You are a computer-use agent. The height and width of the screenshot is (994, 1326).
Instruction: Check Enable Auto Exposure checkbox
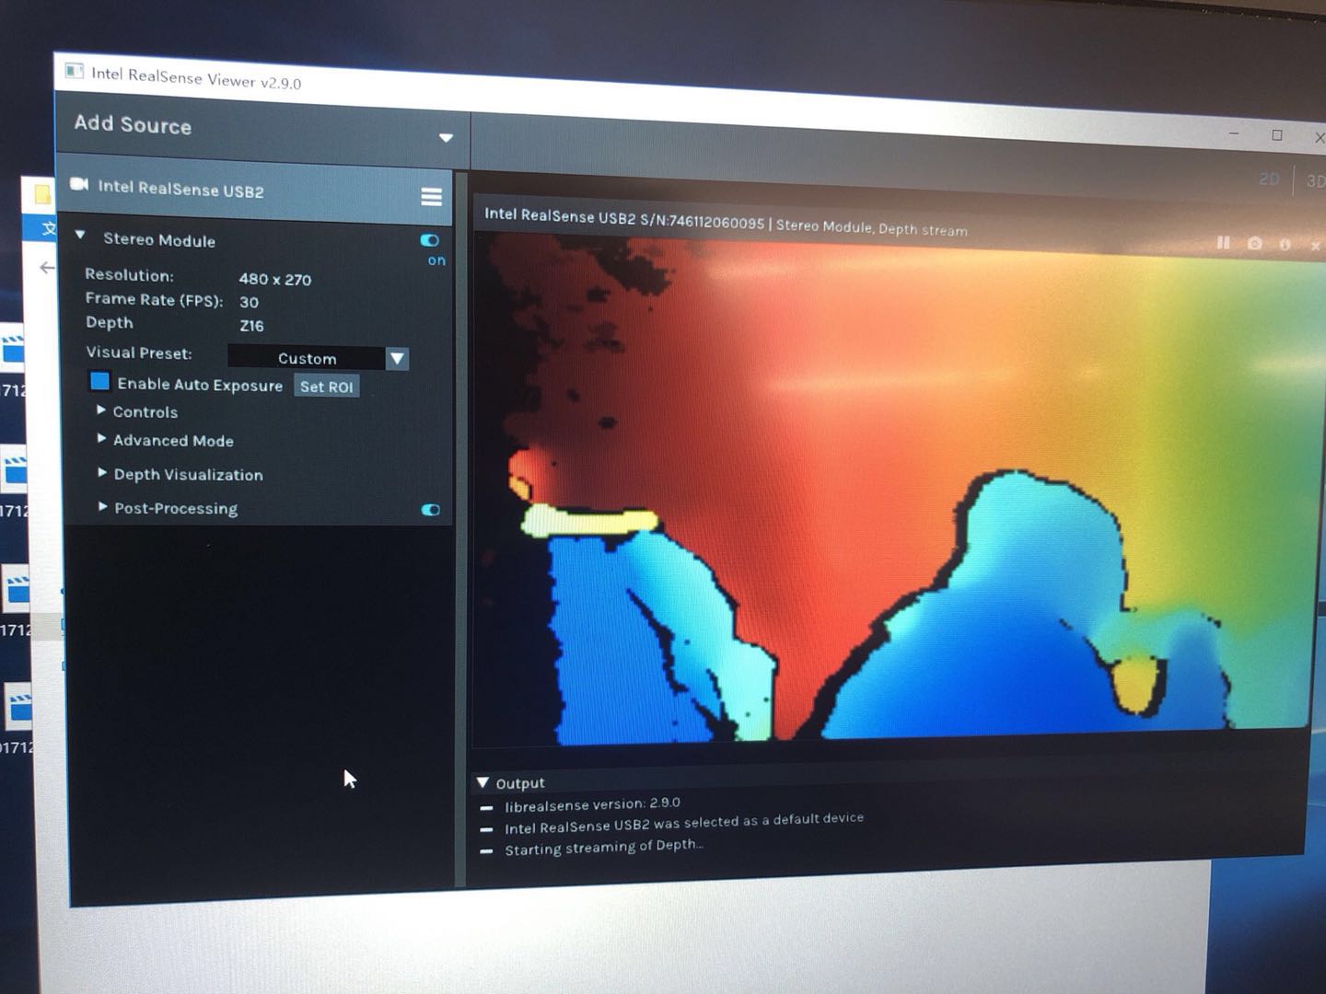click(99, 381)
